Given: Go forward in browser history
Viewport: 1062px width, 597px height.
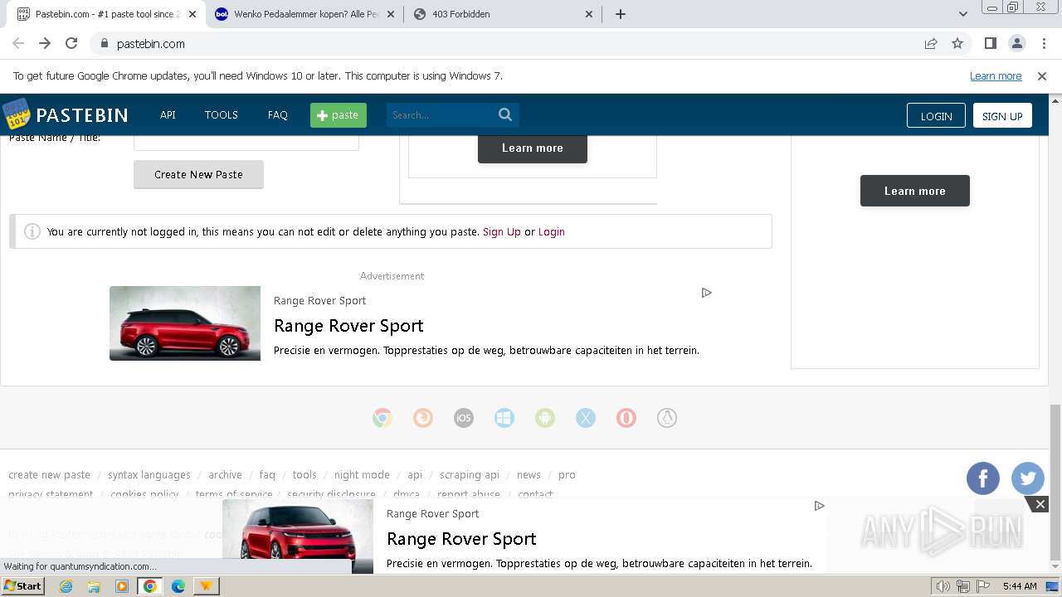Looking at the screenshot, I should [45, 43].
